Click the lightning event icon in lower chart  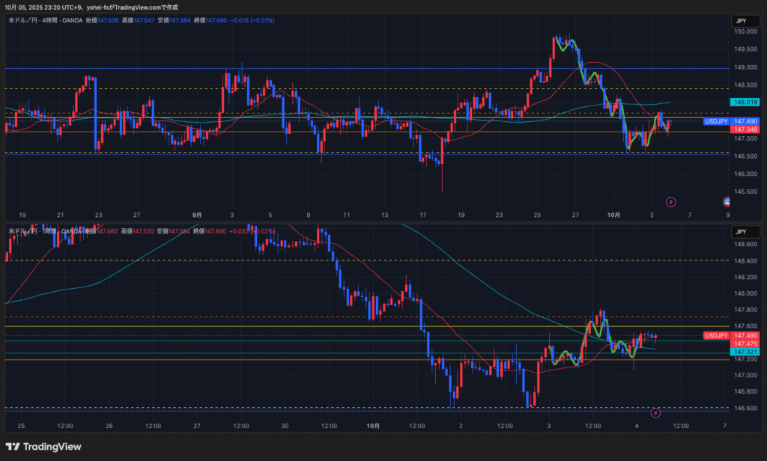coord(656,412)
